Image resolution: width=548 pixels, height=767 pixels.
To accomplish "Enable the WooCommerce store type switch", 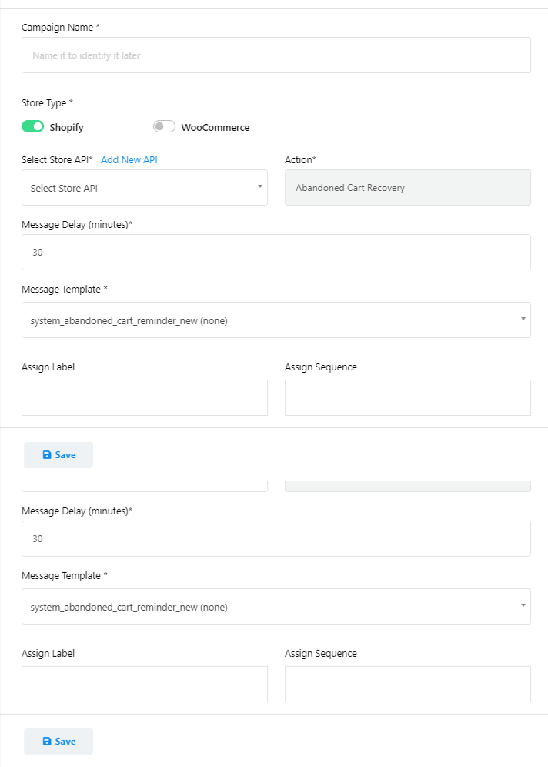I will pos(164,127).
